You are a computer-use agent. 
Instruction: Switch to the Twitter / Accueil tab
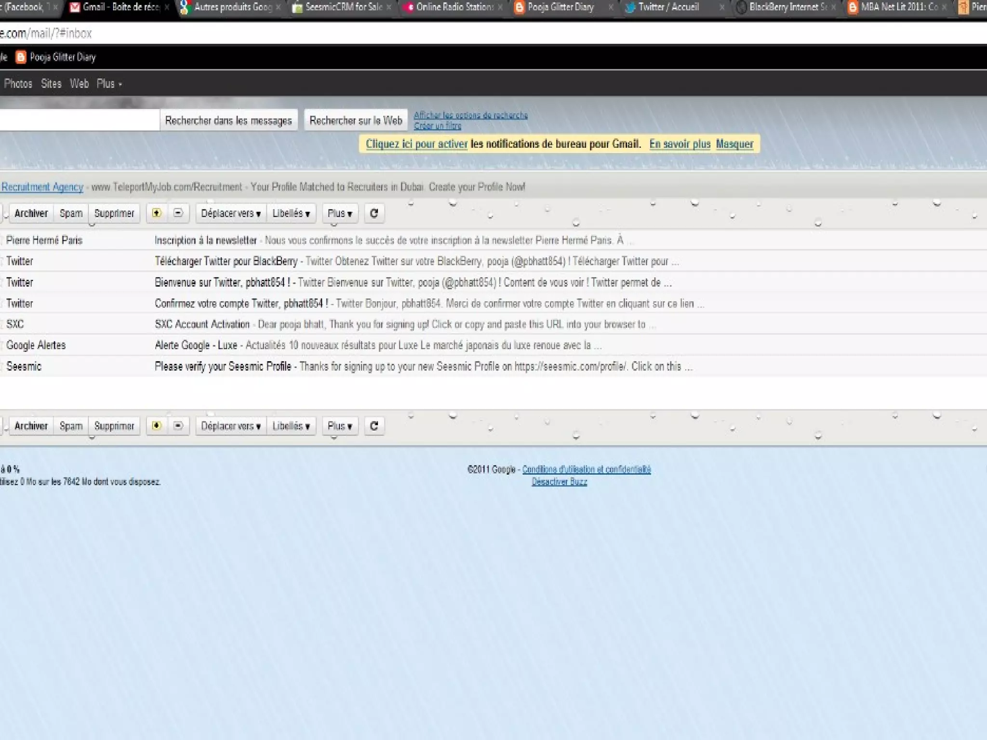tap(668, 7)
